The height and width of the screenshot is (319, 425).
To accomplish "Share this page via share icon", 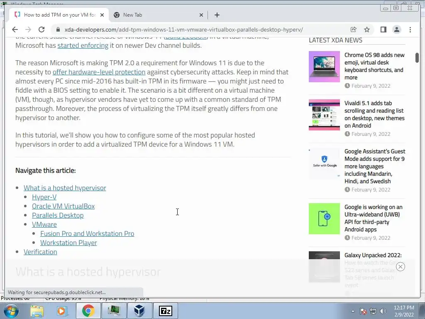I will click(x=354, y=29).
